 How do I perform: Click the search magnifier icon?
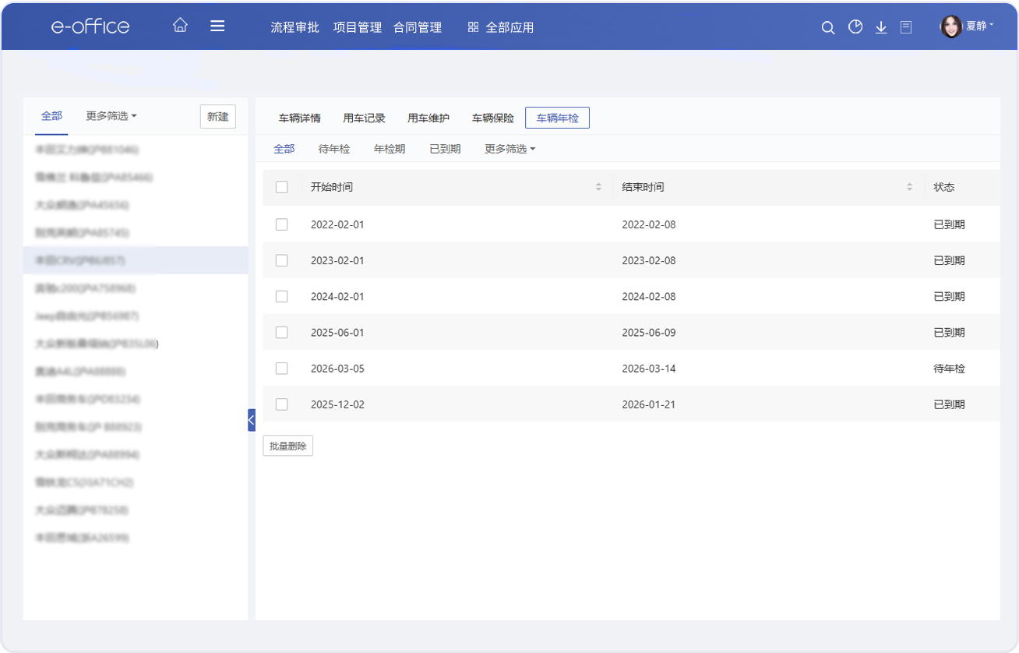(828, 27)
